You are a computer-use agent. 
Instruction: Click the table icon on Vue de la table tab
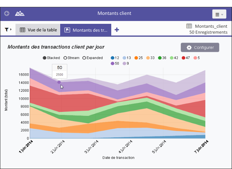pos(22,30)
